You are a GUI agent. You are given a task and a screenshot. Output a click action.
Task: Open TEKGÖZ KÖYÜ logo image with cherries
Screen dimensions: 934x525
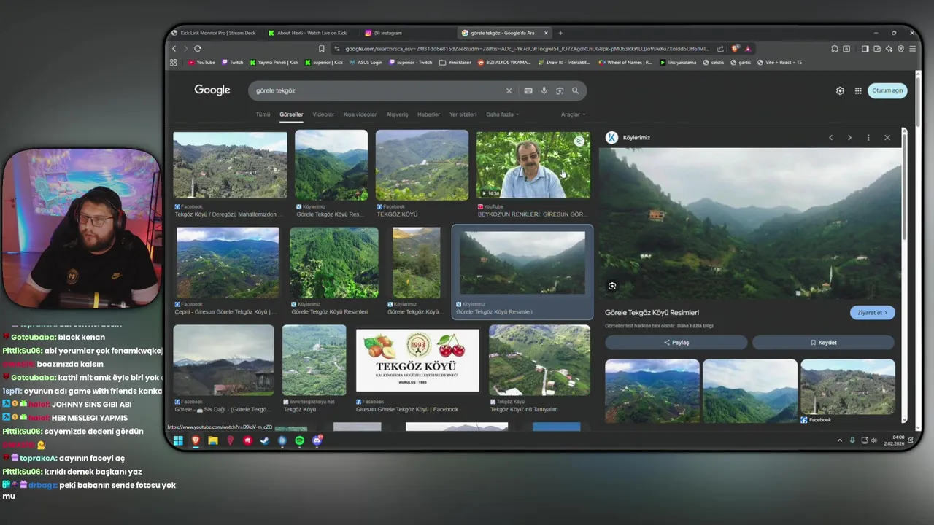[417, 360]
